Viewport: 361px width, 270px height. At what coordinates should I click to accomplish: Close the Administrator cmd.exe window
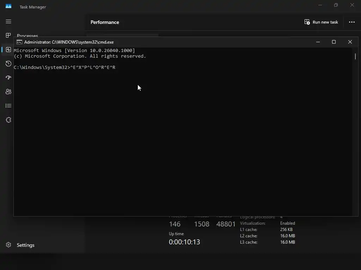pyautogui.click(x=350, y=42)
